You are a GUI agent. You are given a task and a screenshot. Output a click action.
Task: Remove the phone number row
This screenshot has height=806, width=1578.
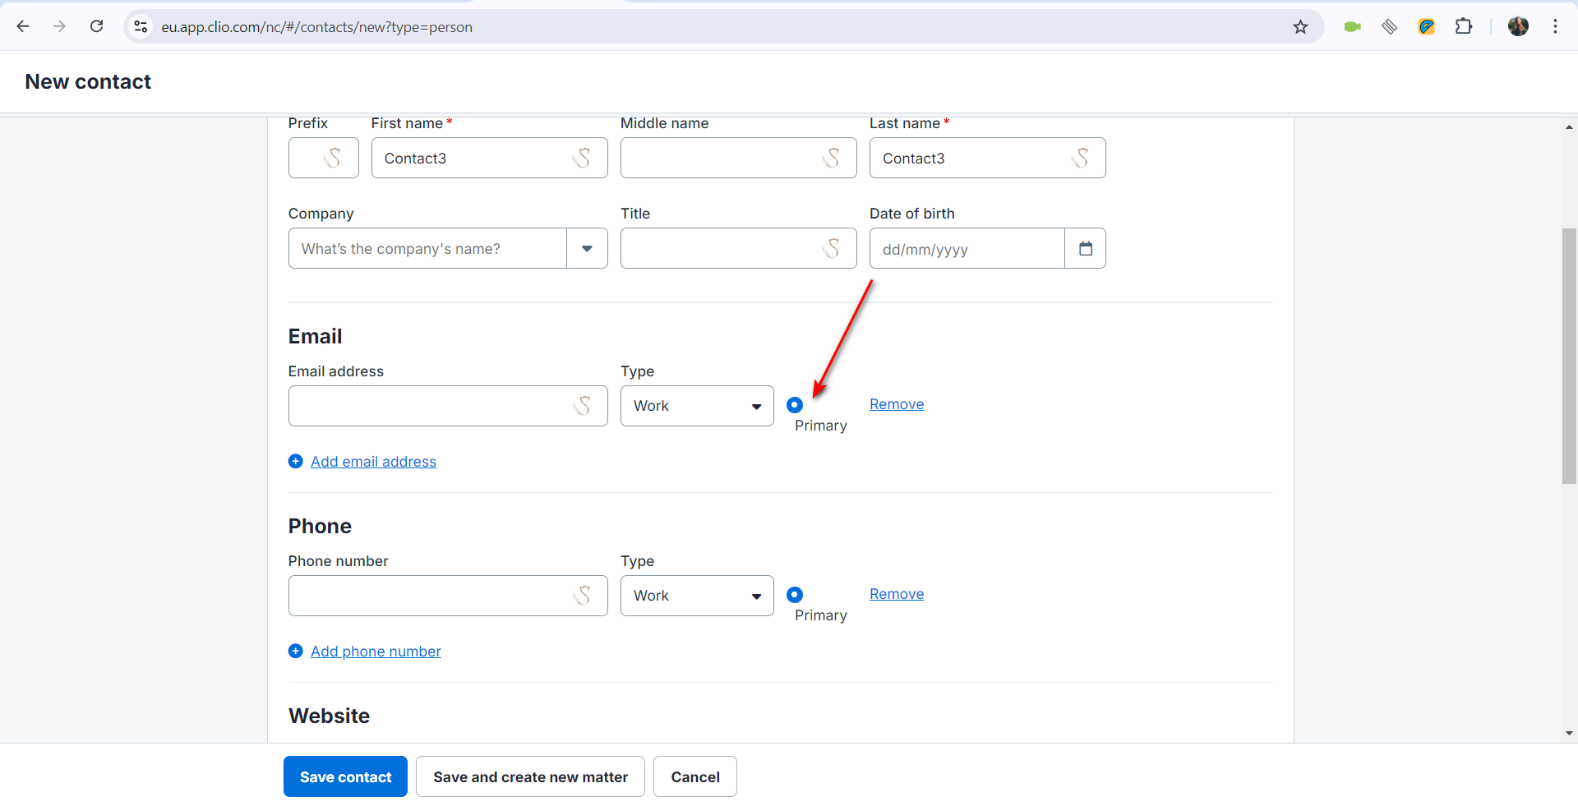897,594
